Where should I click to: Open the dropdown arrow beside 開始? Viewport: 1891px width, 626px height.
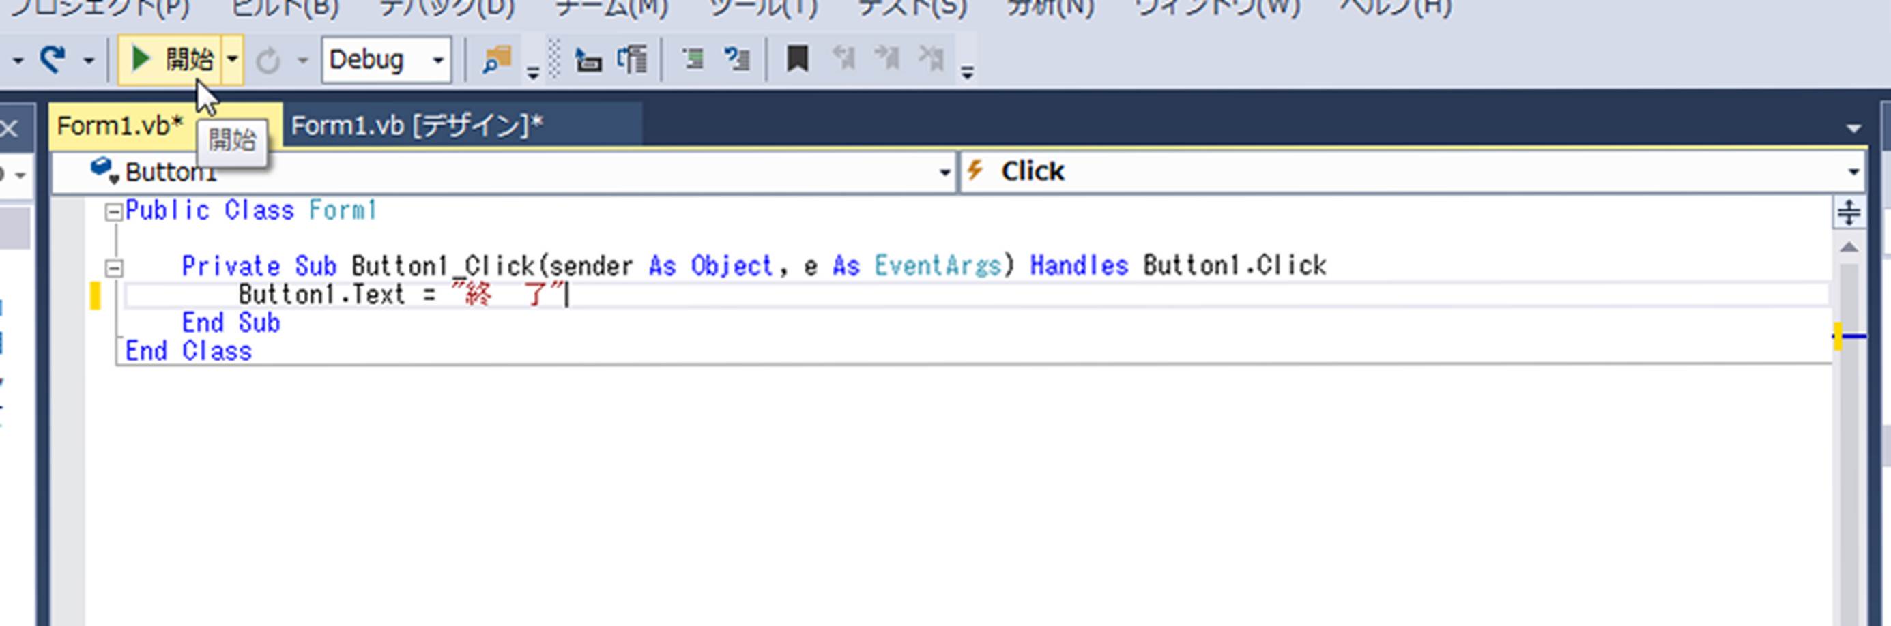point(232,59)
